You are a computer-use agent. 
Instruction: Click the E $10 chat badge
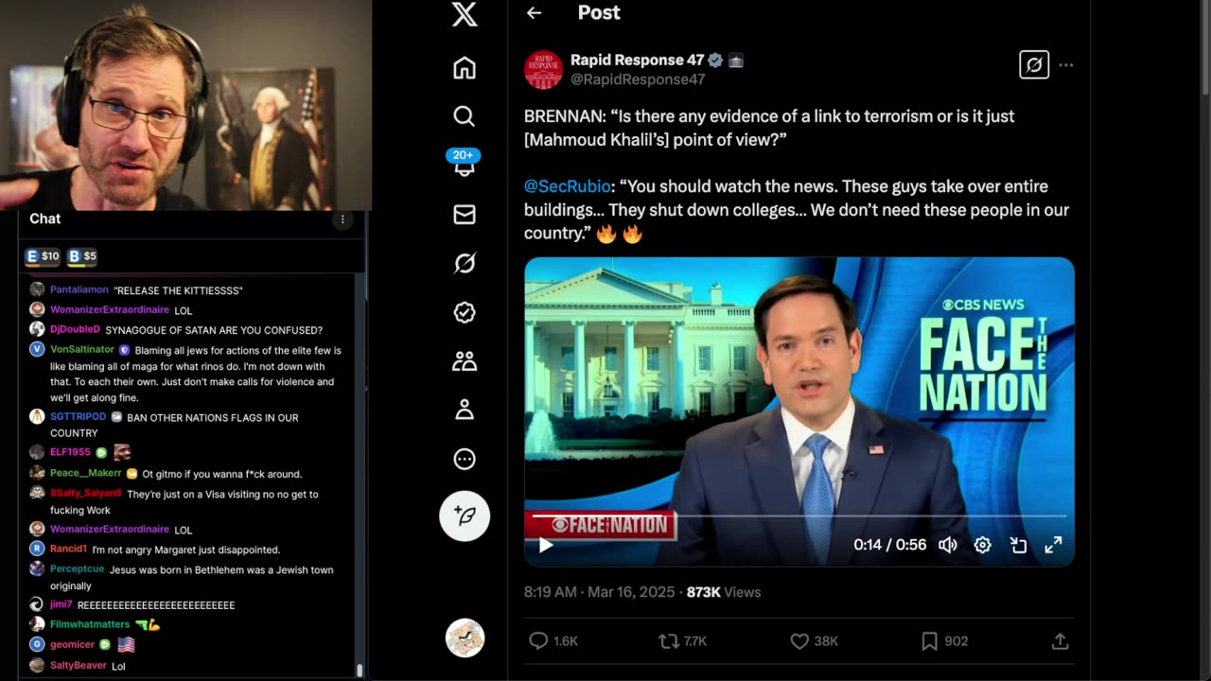(43, 256)
